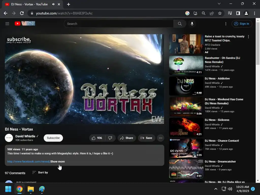Open the Windows Start menu
The width and height of the screenshot is (260, 195).
8,189
